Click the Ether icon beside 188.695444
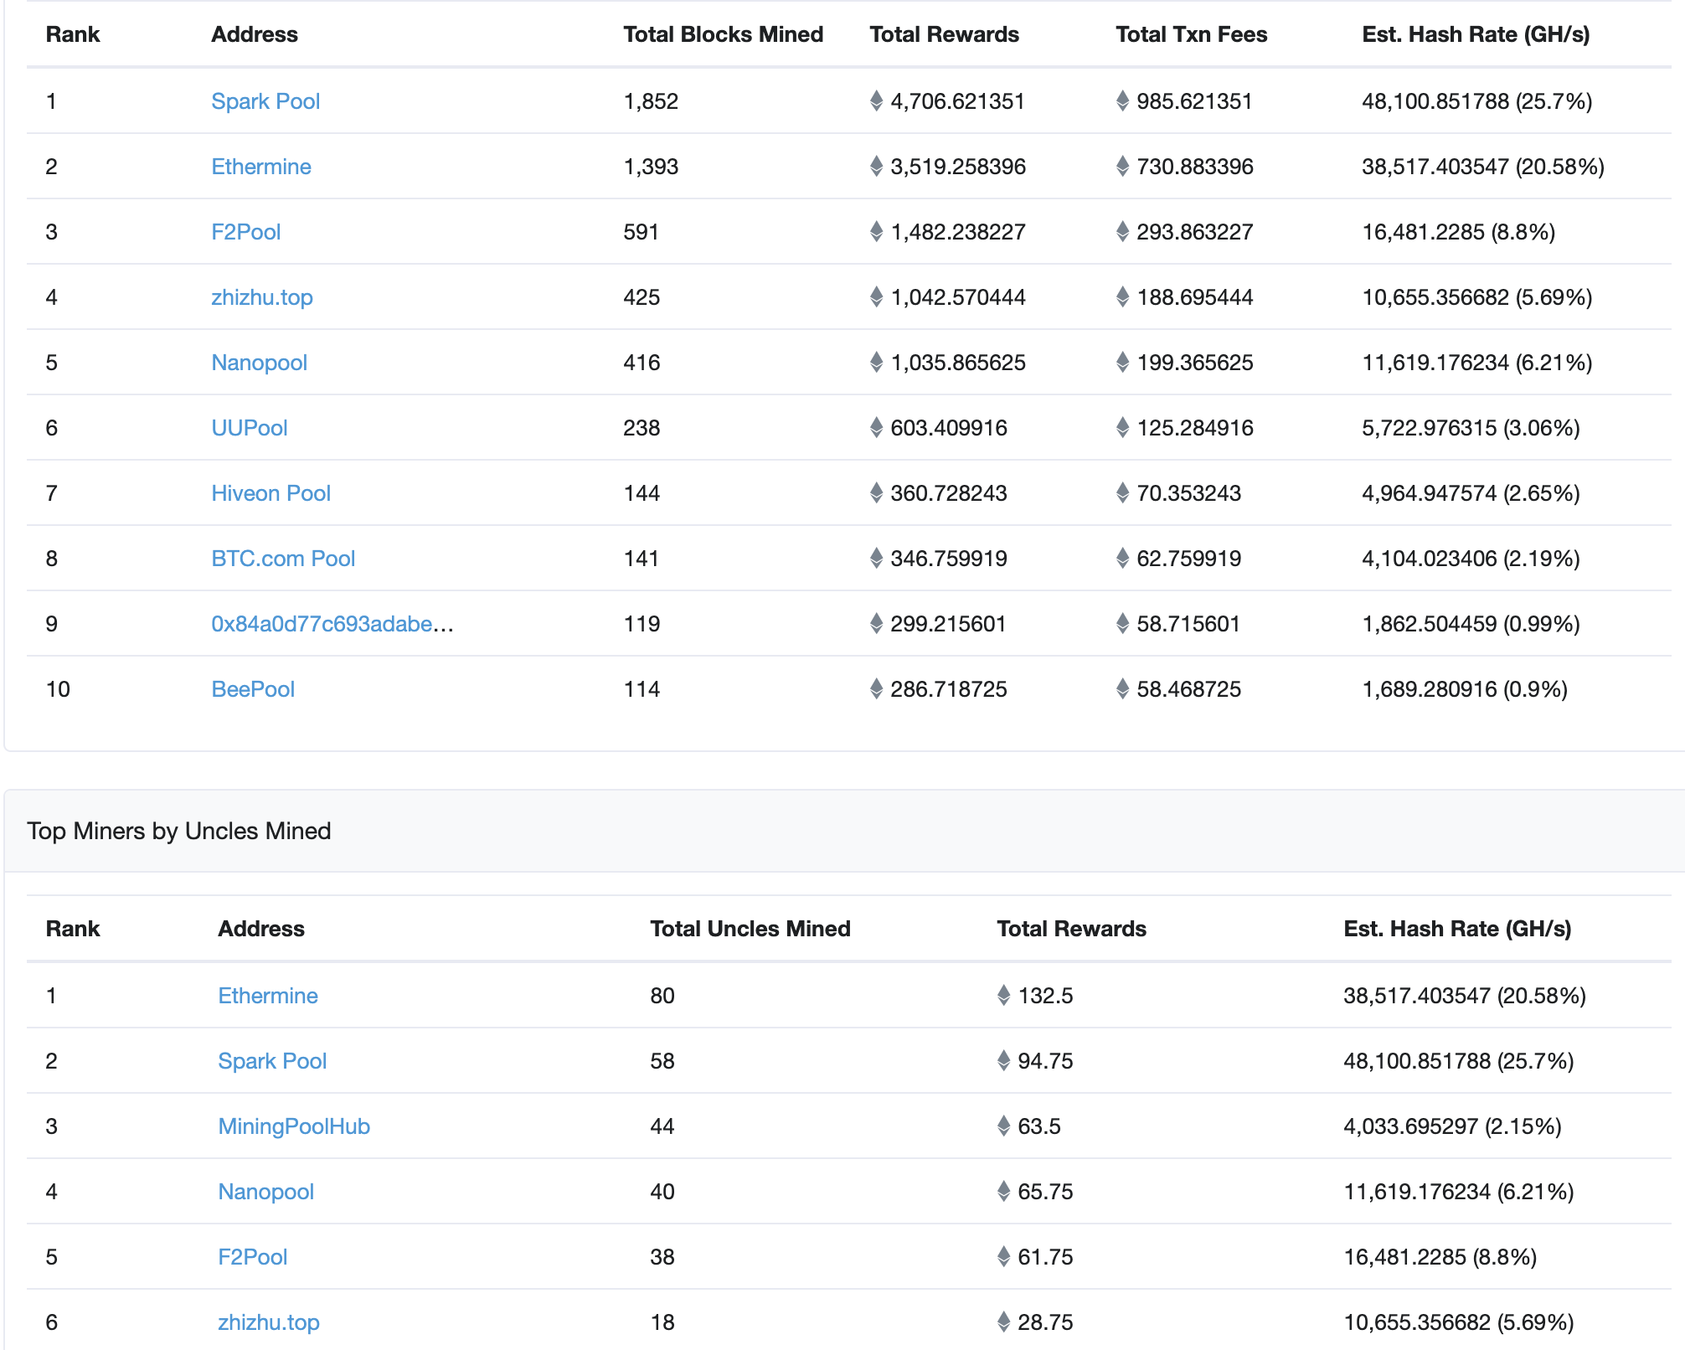Screen dimensions: 1685x1350 coord(1122,297)
